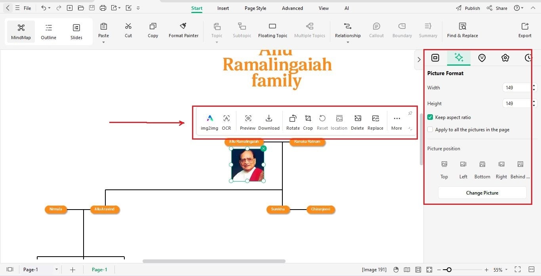The image size is (541, 276).
Task: Switch to MindMap view mode
Action: pos(21,32)
